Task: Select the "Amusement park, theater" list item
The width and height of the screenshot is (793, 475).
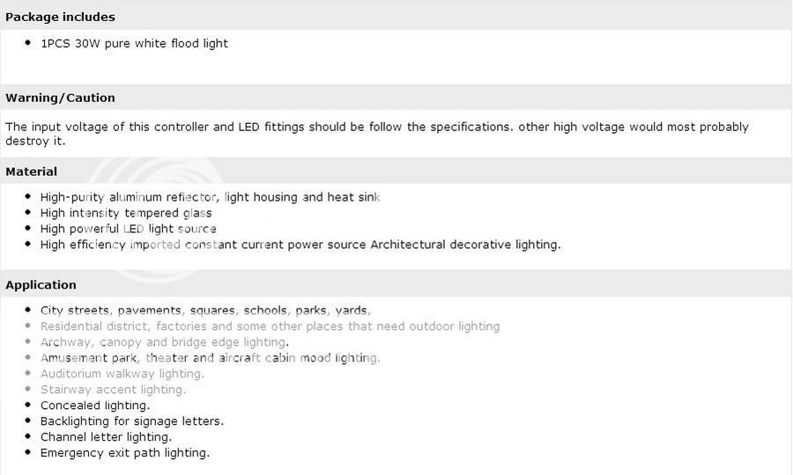Action: [x=210, y=358]
